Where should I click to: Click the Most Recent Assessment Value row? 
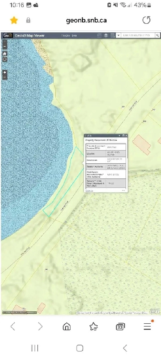(x=106, y=174)
